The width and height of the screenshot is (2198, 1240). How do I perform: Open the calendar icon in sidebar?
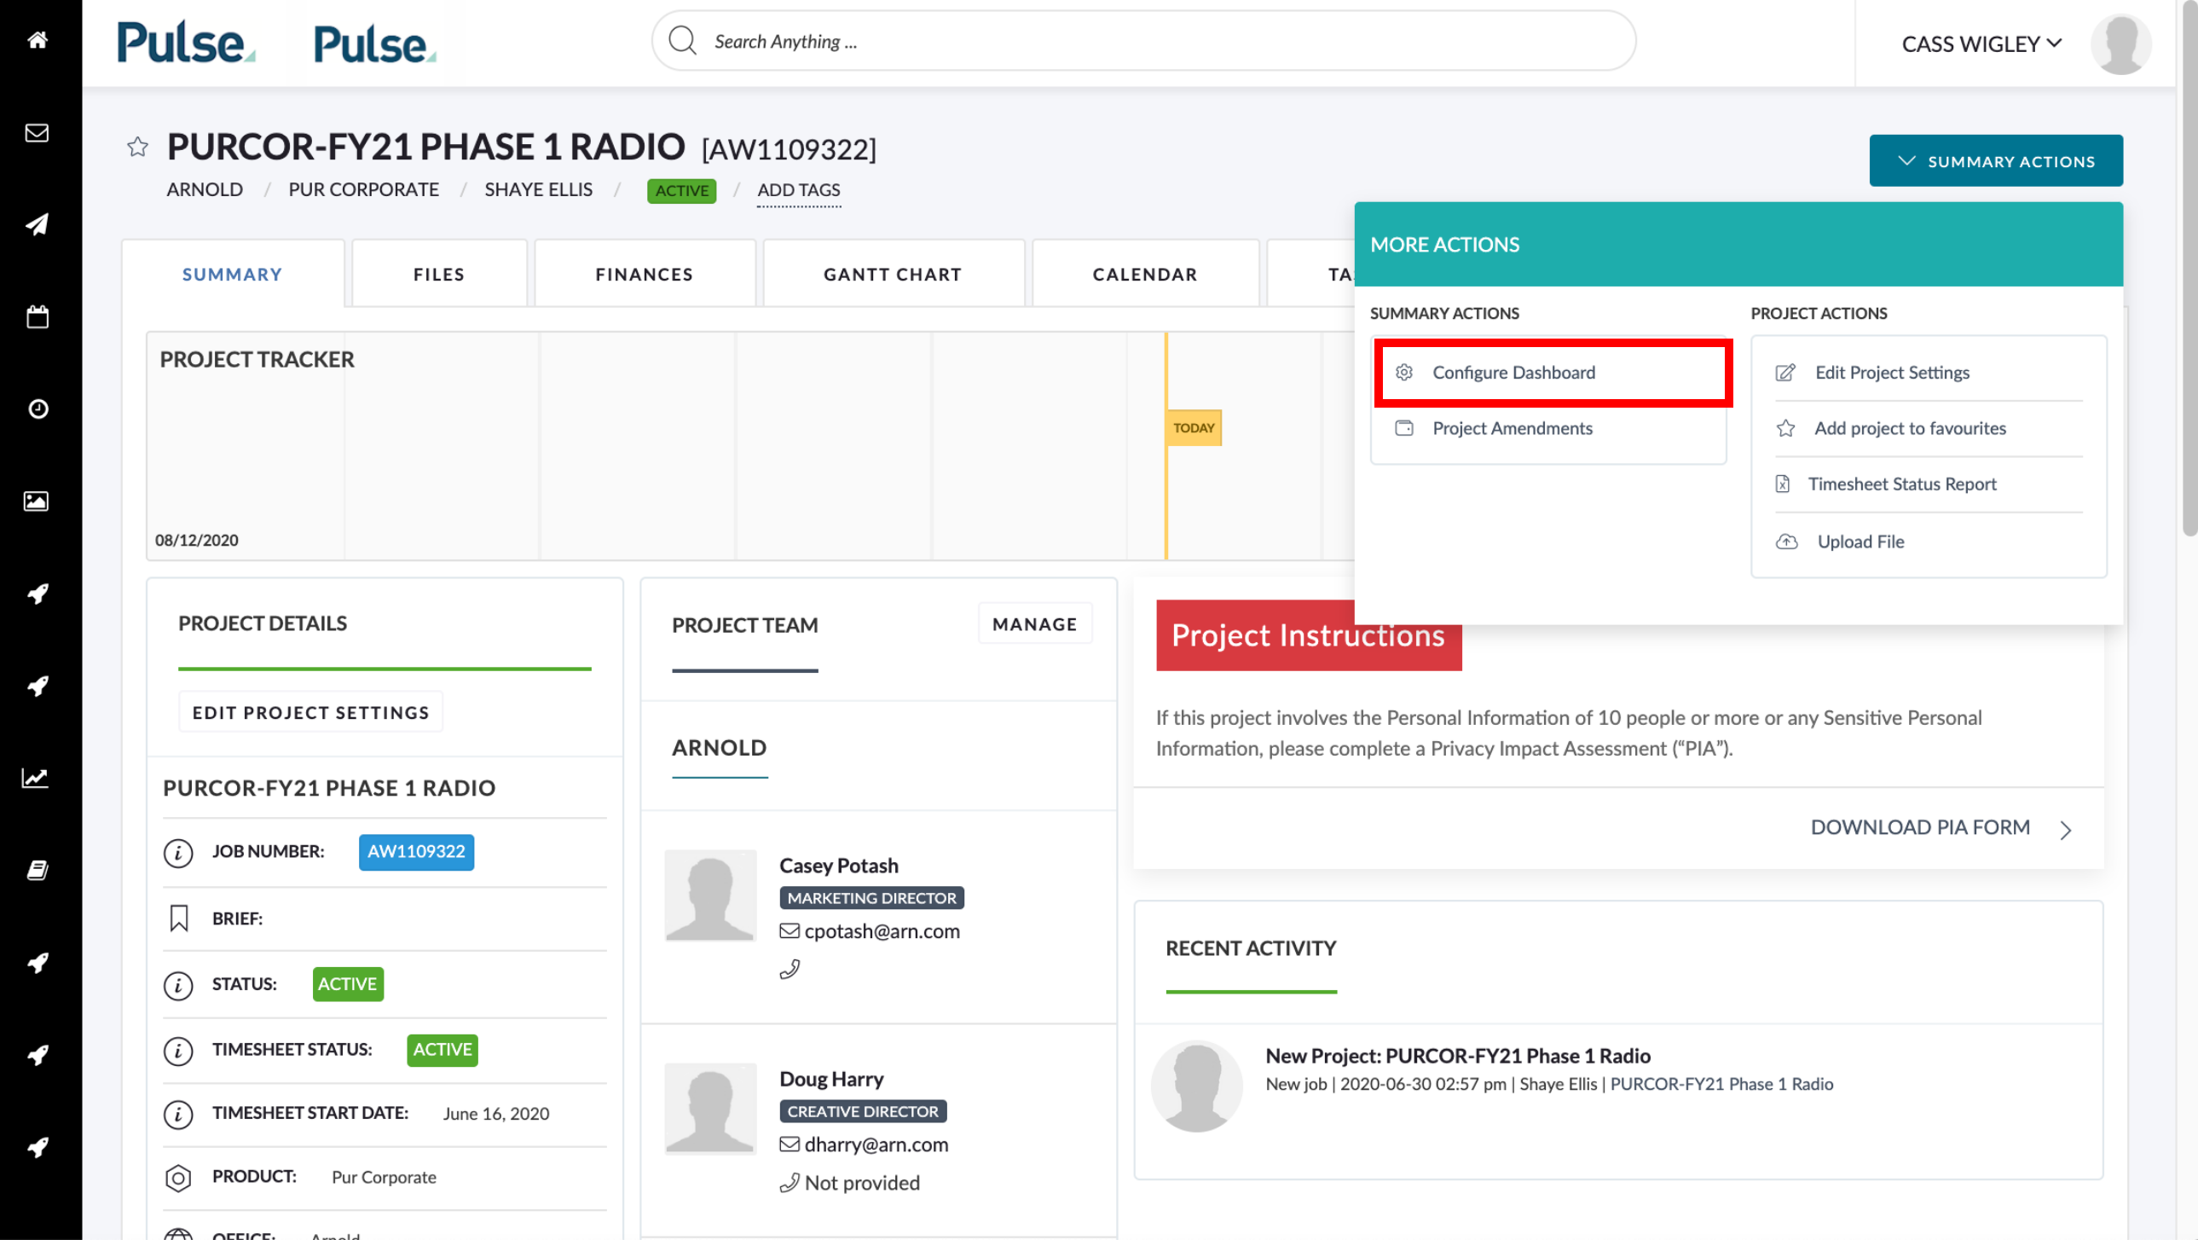pos(37,316)
